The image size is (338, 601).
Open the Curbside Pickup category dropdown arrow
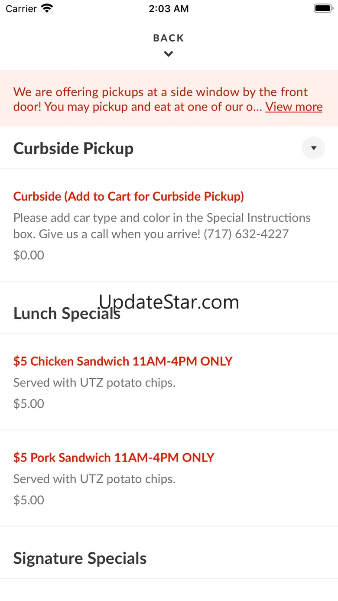click(x=313, y=148)
